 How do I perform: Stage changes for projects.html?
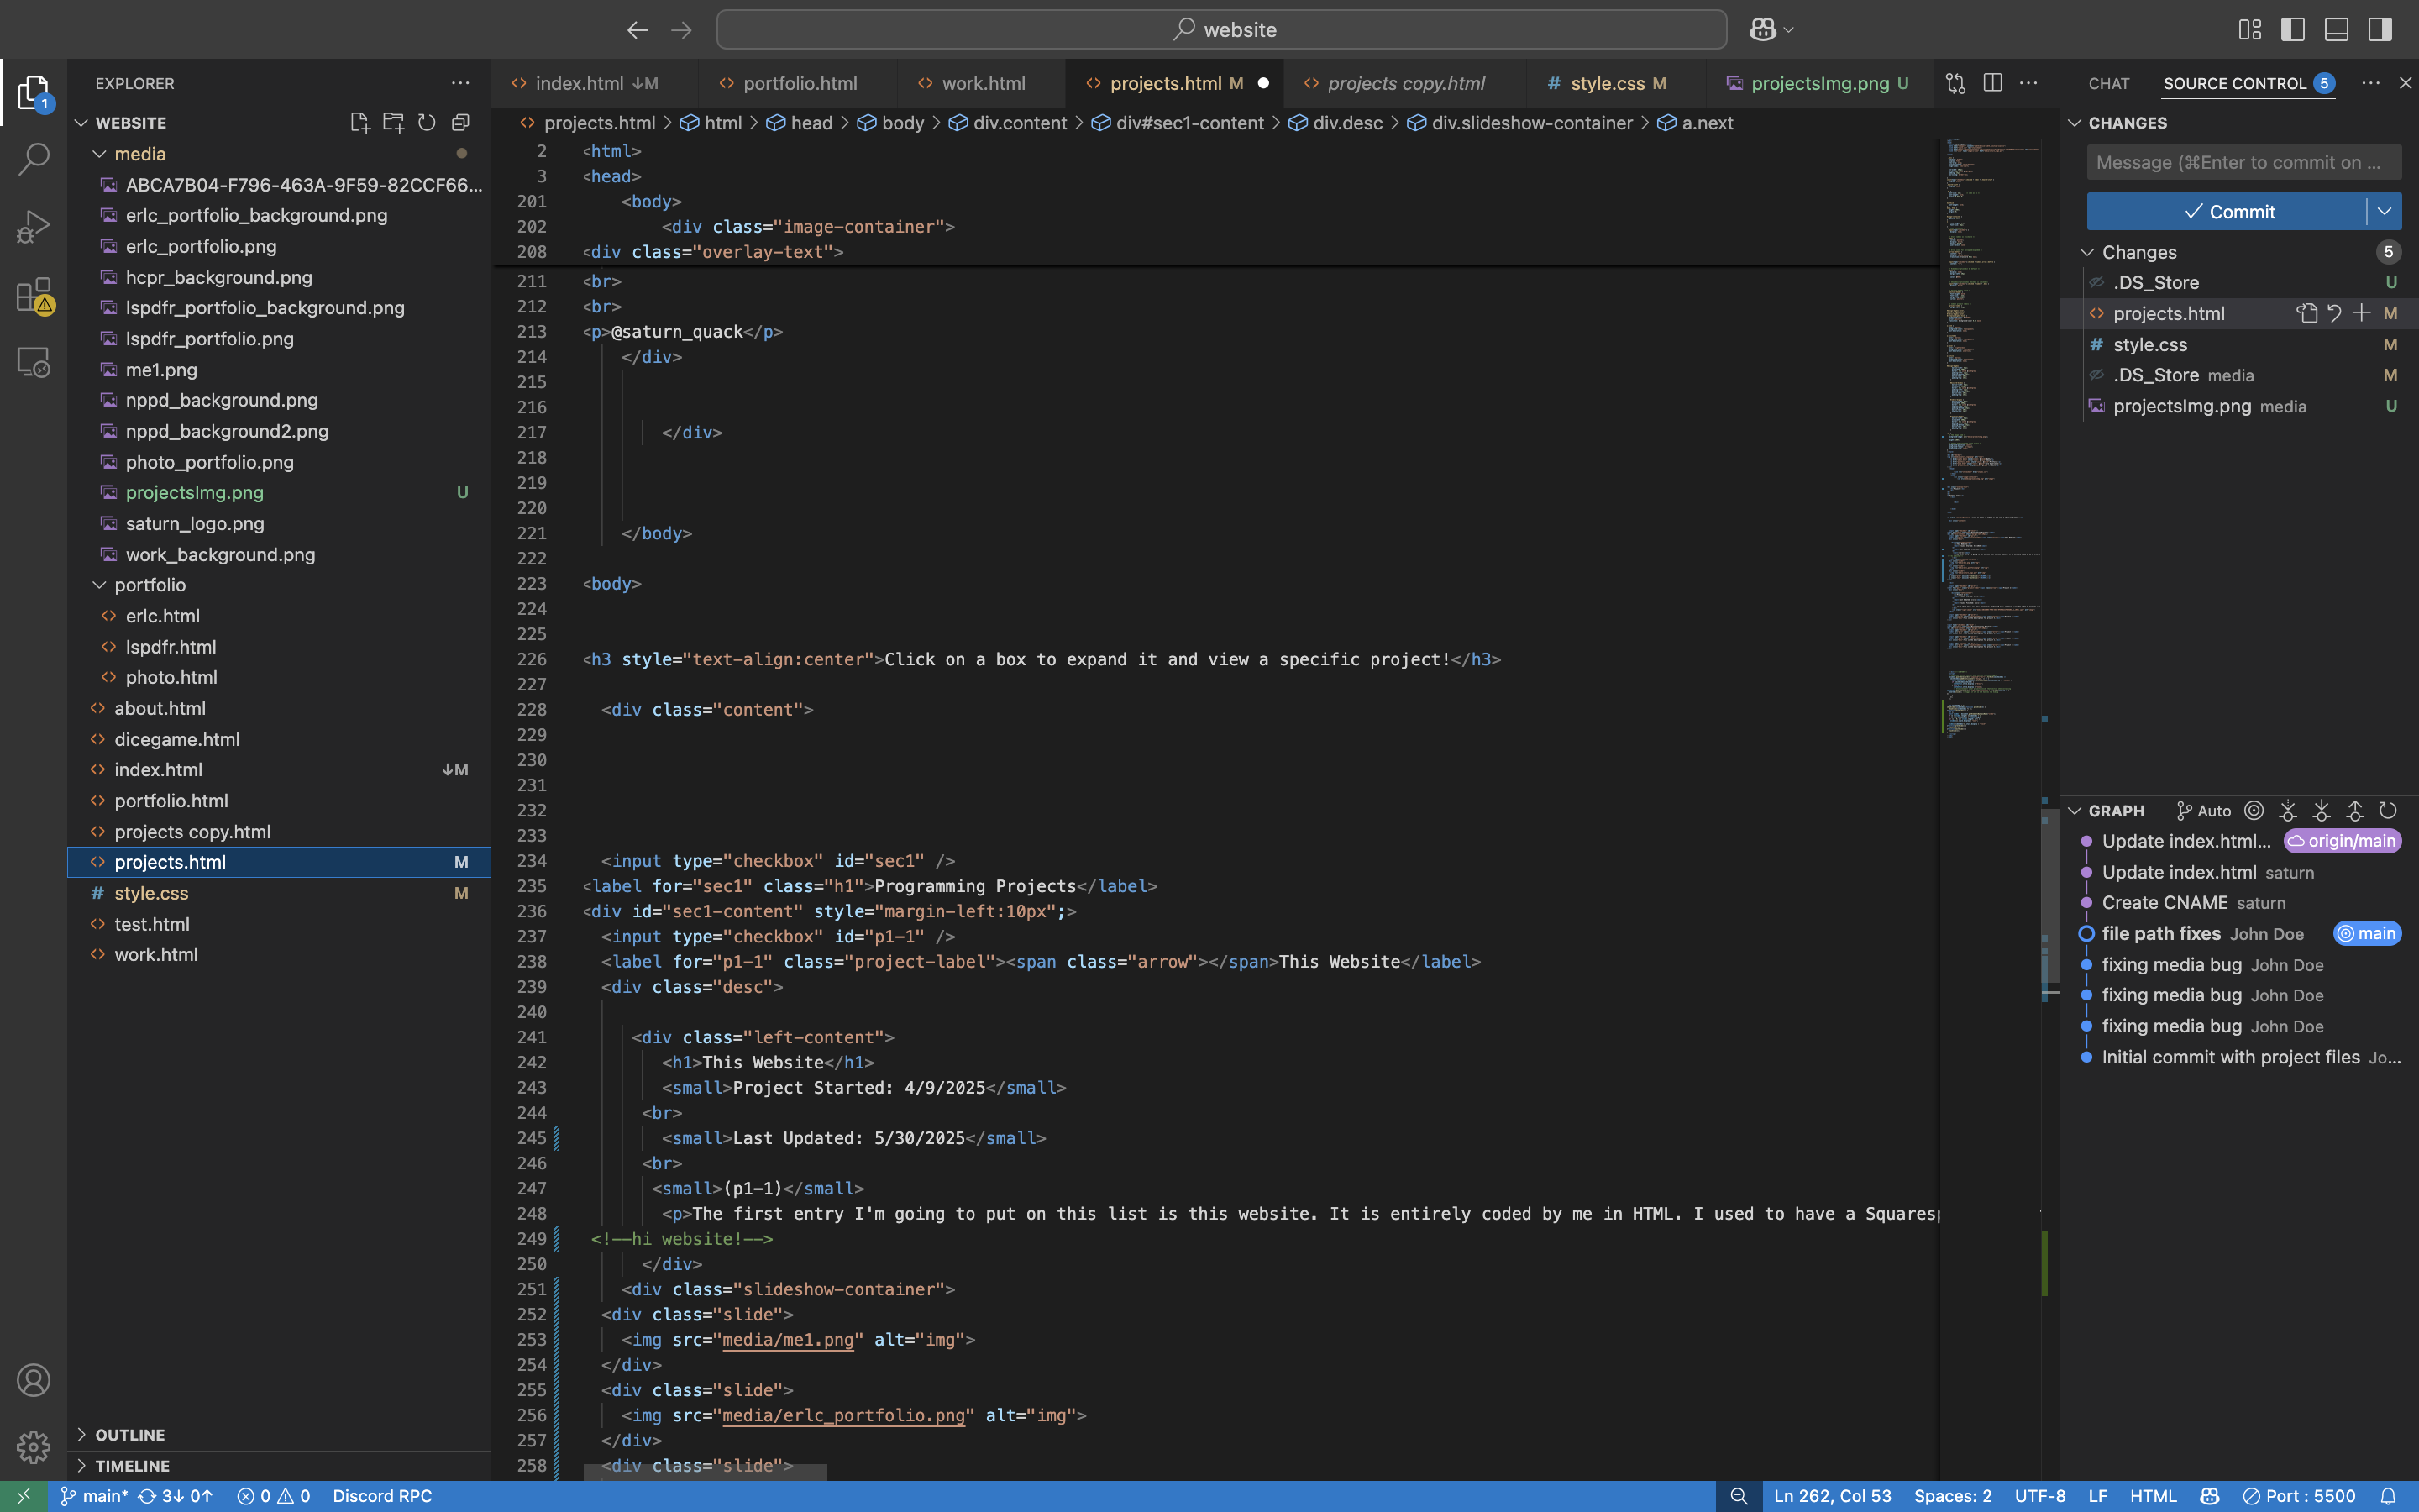tap(2361, 313)
